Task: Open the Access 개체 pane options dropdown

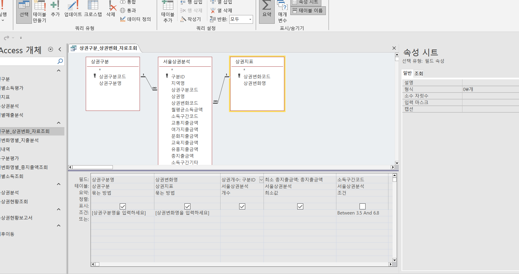Action: [x=51, y=50]
